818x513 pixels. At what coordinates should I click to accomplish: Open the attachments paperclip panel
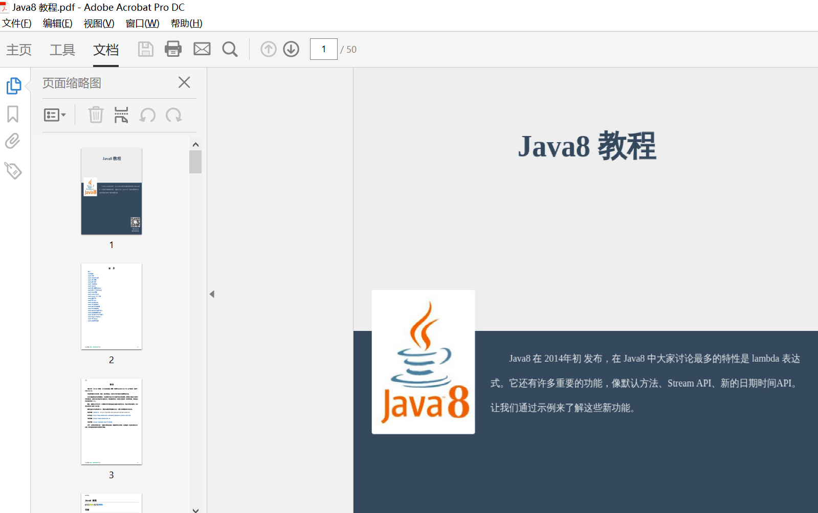point(13,141)
